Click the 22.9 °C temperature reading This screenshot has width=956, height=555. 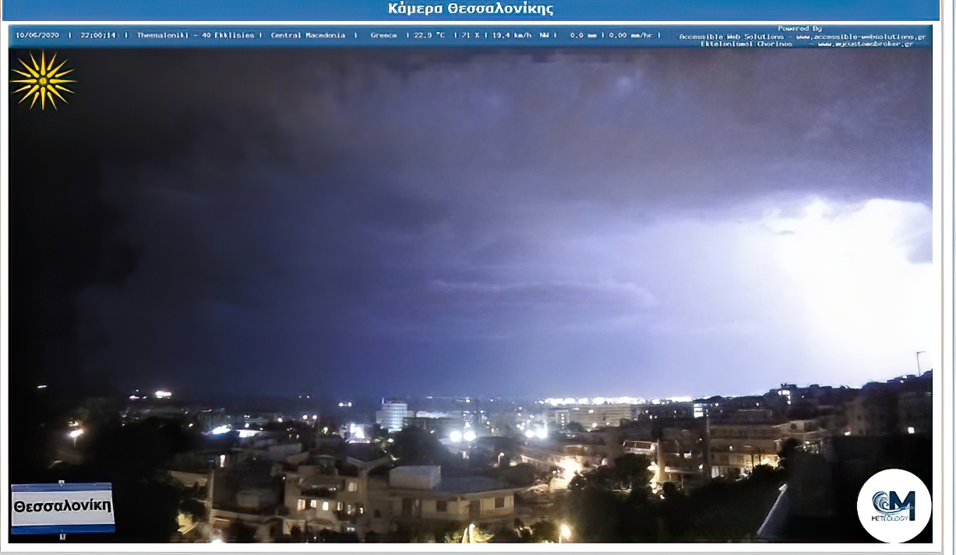429,35
